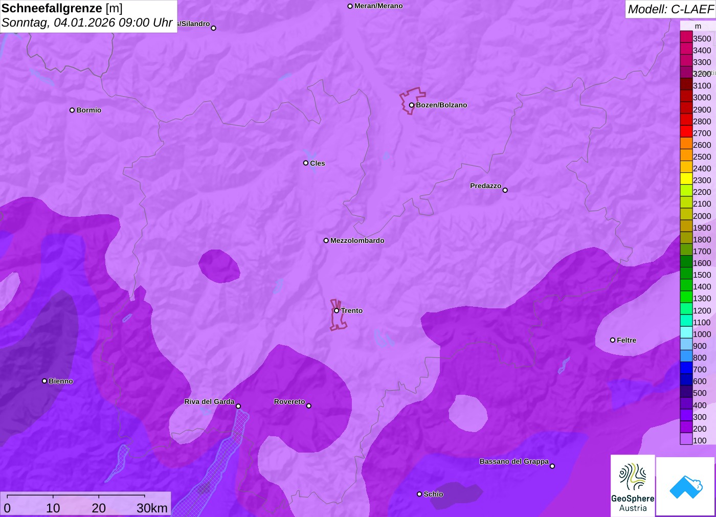This screenshot has height=517, width=716.
Task: Select the 2700 m red legend swatch
Action: tap(686, 131)
